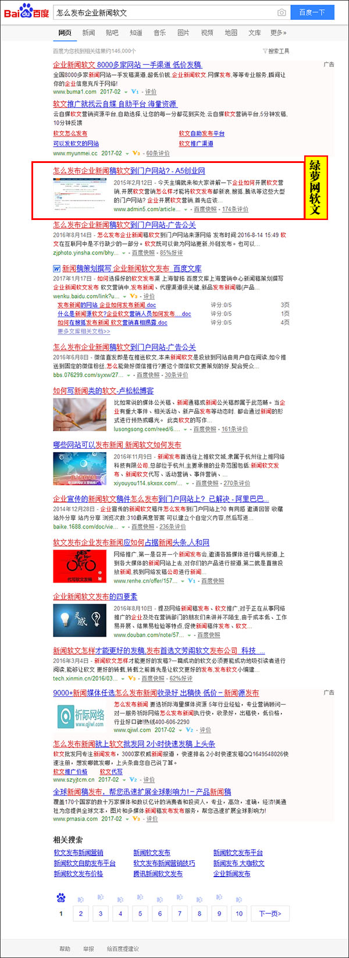Switch to the 视频 tab
The image size is (349, 958).
pos(207,33)
